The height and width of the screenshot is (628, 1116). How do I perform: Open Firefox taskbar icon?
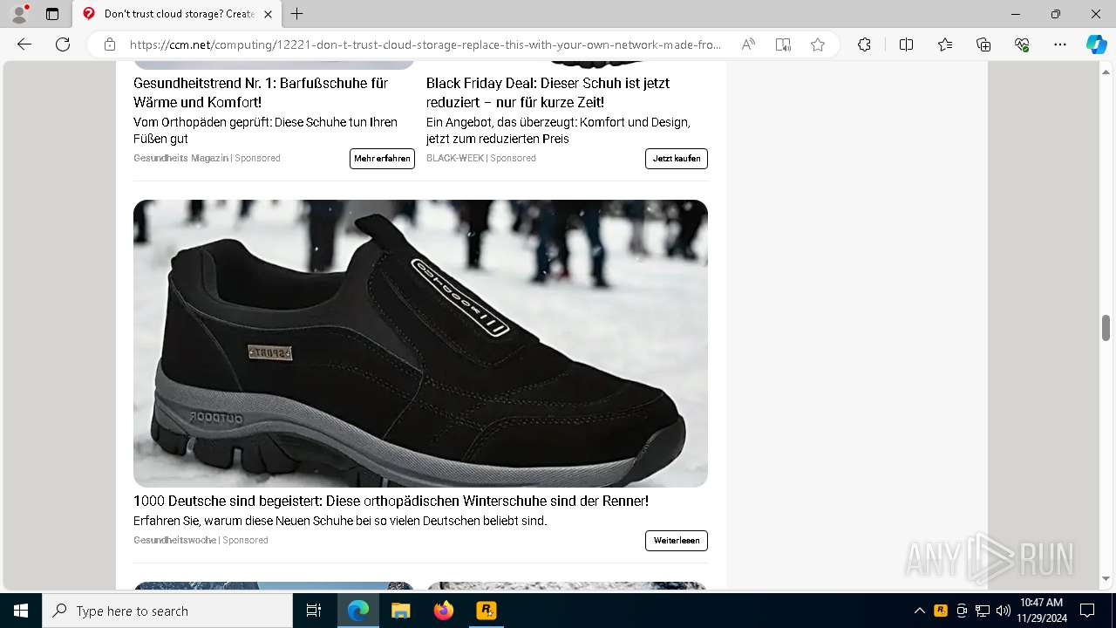click(444, 611)
